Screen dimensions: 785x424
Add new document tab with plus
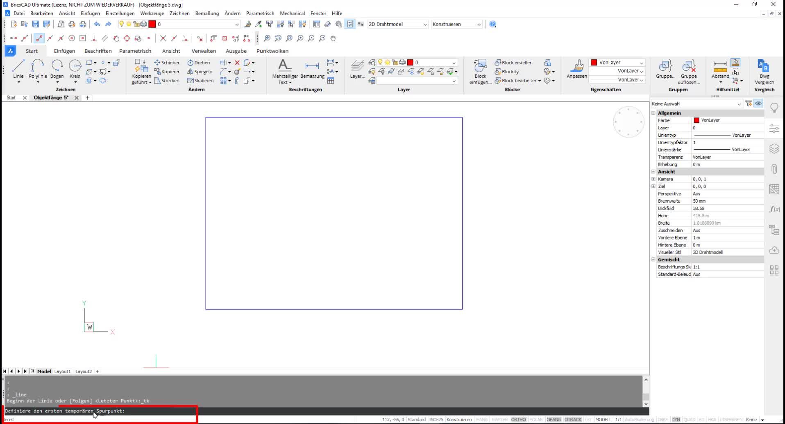click(87, 98)
